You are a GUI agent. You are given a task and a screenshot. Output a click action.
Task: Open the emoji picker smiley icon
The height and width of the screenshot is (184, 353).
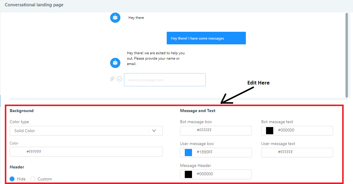119,79
